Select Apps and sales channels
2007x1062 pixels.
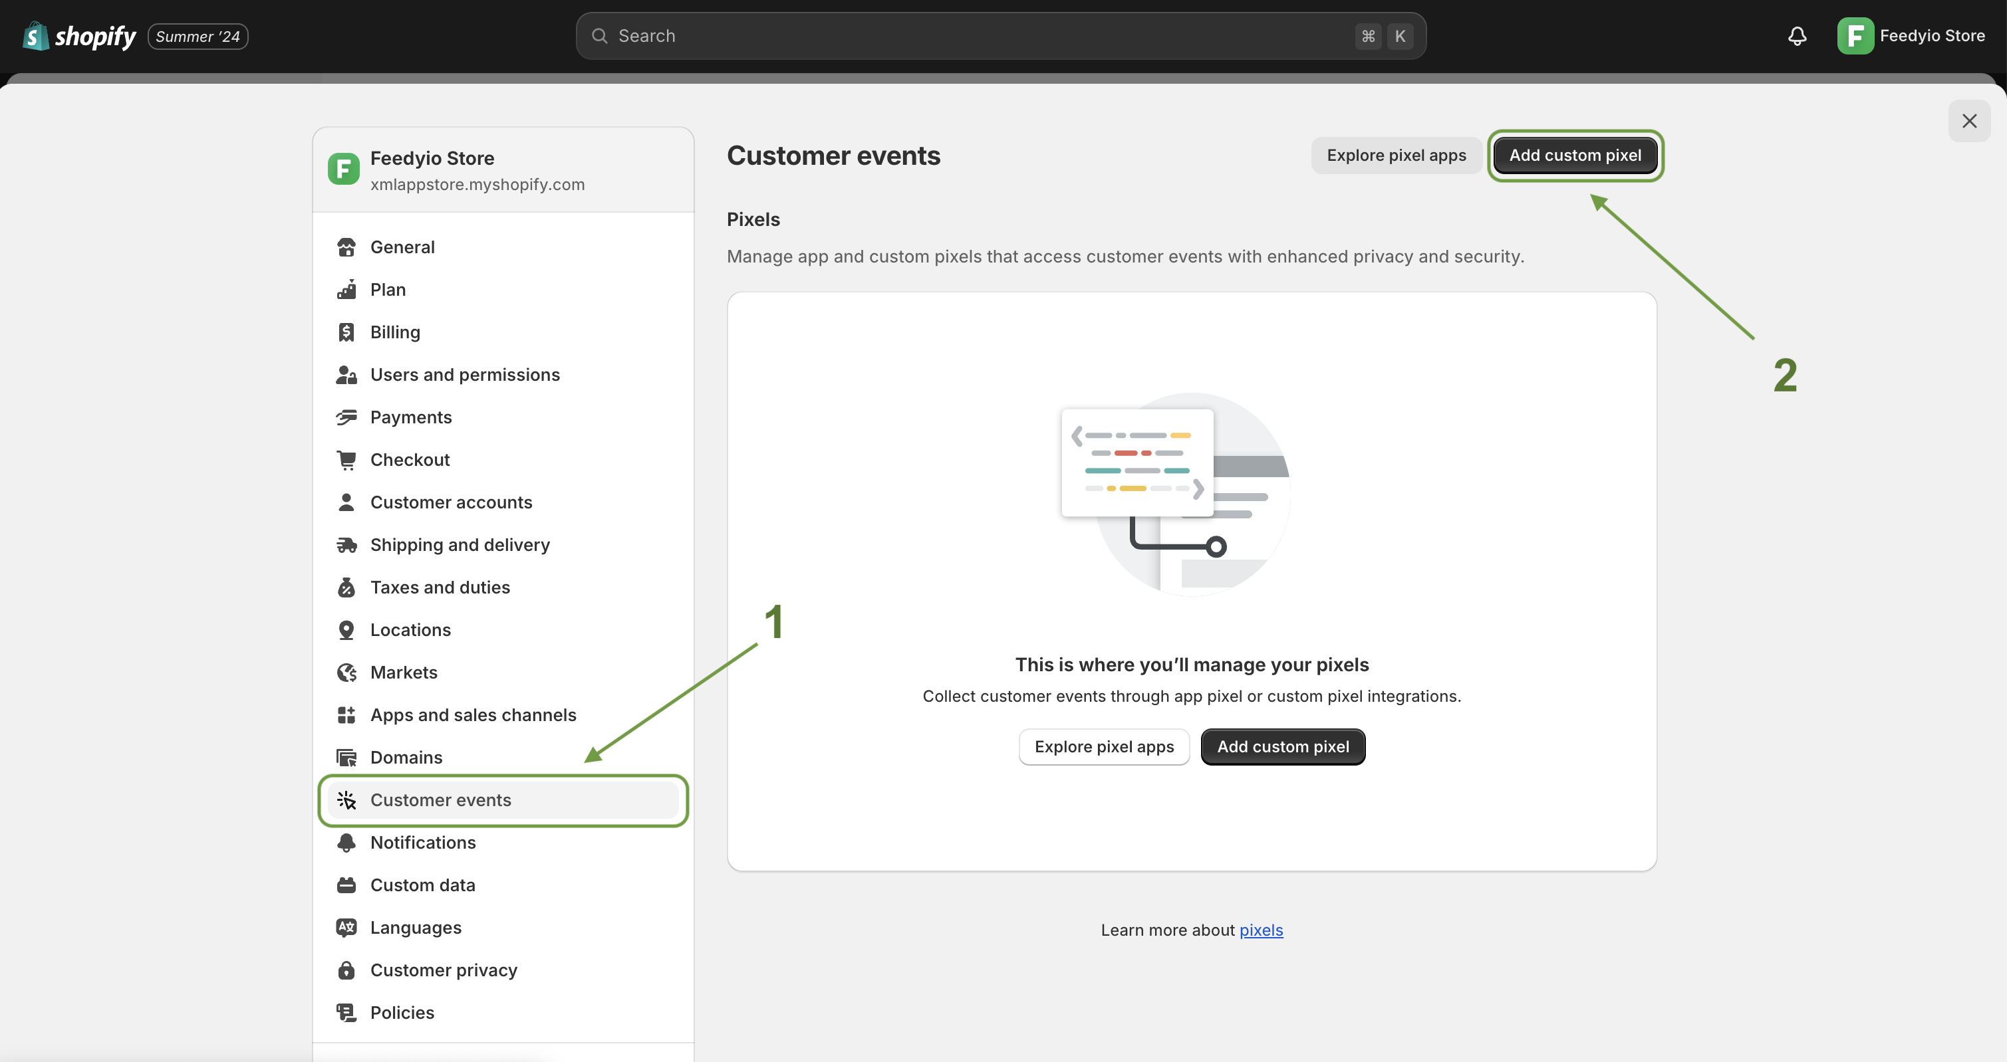point(503,714)
